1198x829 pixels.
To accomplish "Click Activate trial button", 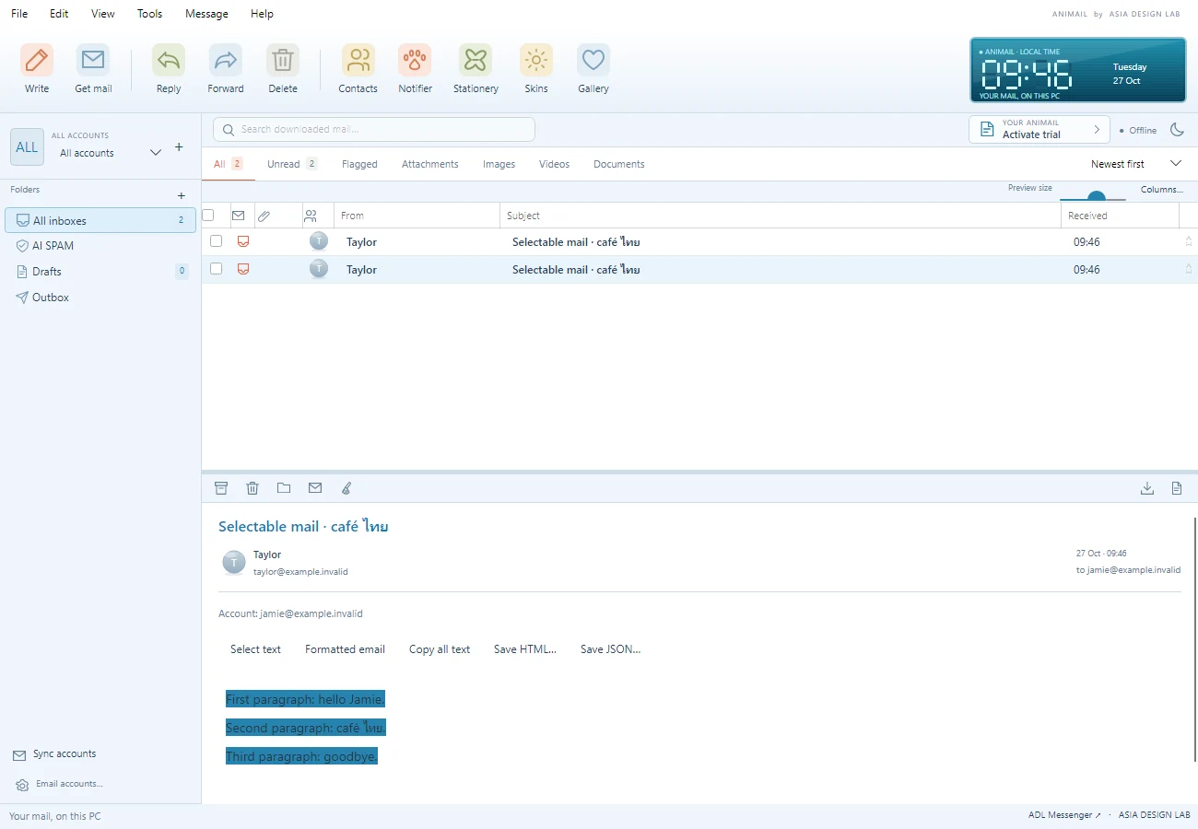I will (x=1039, y=130).
